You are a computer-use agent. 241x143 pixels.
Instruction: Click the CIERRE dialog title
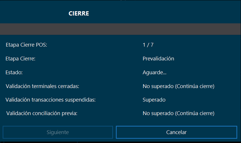click(79, 13)
